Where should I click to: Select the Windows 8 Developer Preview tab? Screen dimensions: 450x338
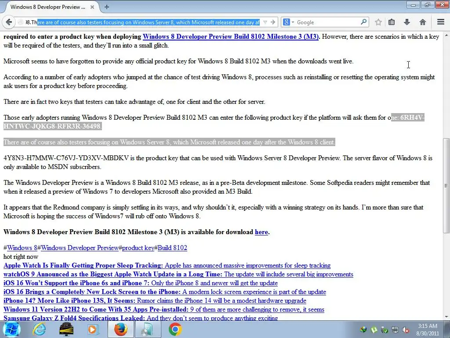[x=47, y=7]
